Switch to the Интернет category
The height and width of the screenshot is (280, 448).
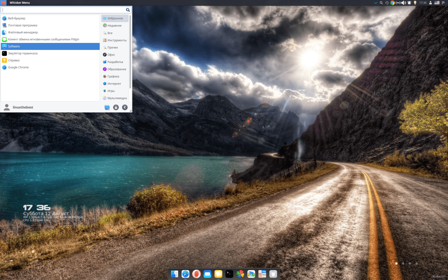[115, 84]
